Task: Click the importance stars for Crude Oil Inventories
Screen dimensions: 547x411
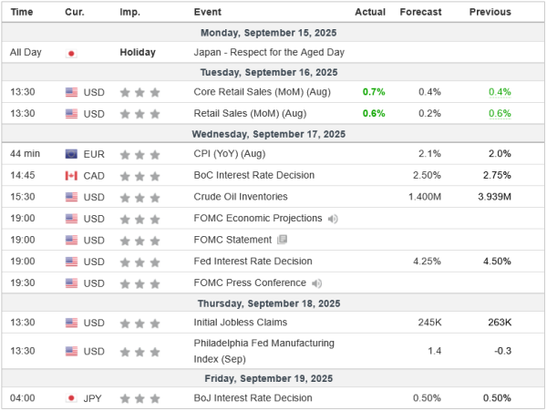Action: 141,197
